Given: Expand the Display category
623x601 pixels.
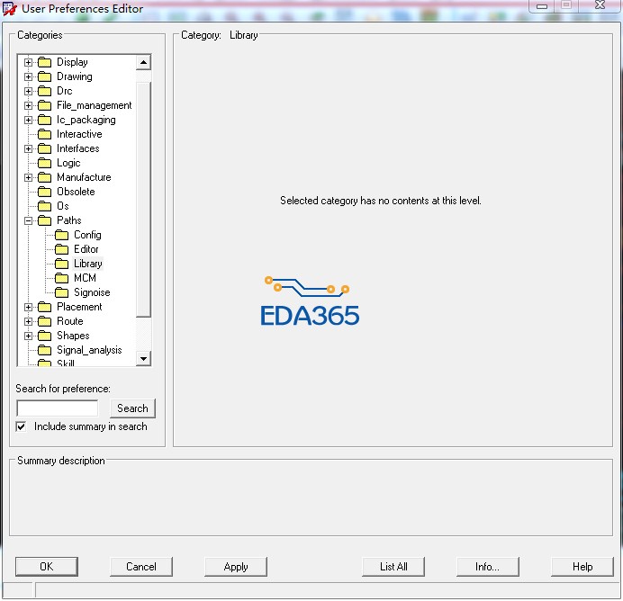Looking at the screenshot, I should 28,62.
